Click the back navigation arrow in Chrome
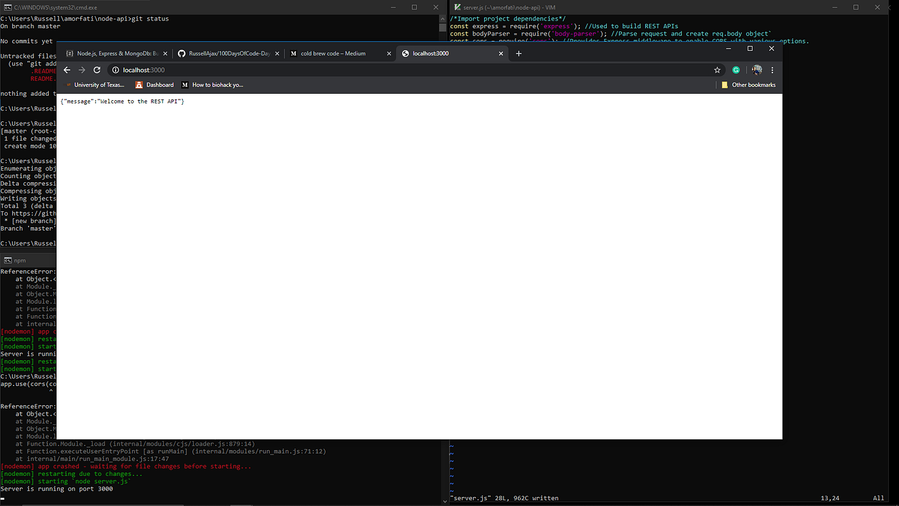The height and width of the screenshot is (506, 899). [x=67, y=70]
